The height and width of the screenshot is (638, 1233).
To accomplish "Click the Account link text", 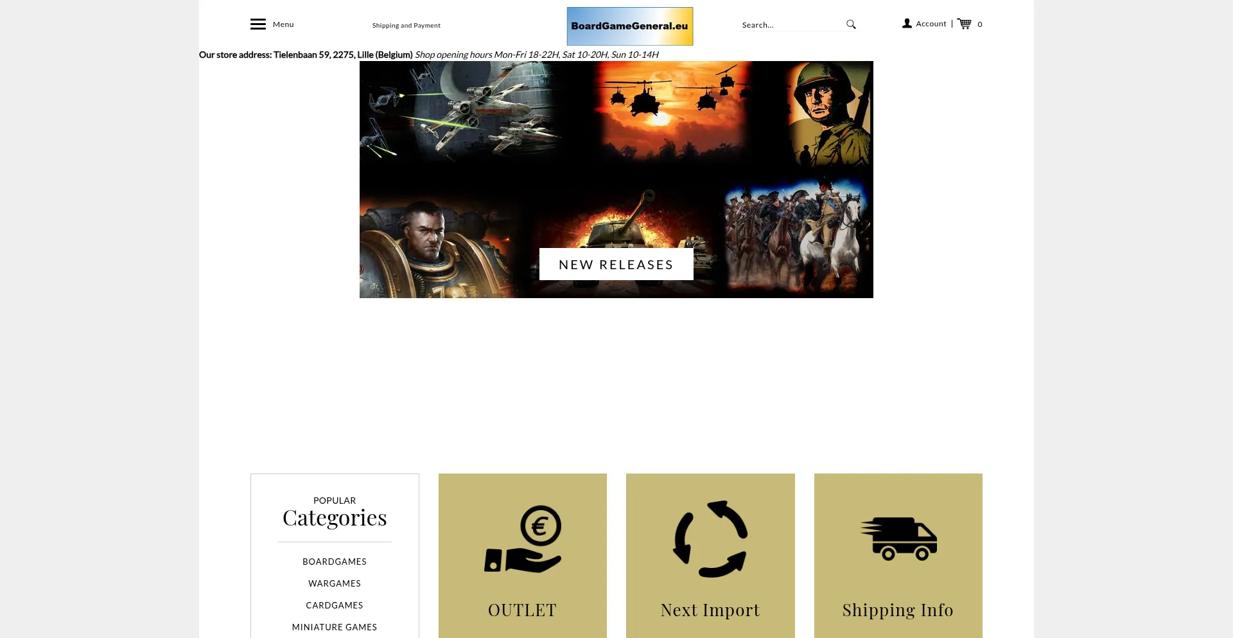I will [x=931, y=24].
